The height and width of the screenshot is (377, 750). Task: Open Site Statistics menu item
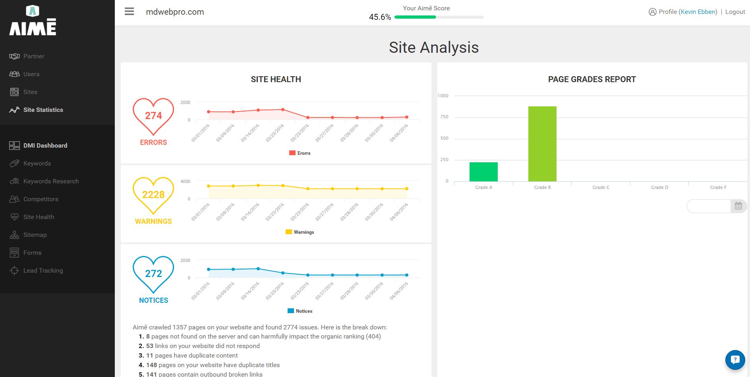point(43,110)
